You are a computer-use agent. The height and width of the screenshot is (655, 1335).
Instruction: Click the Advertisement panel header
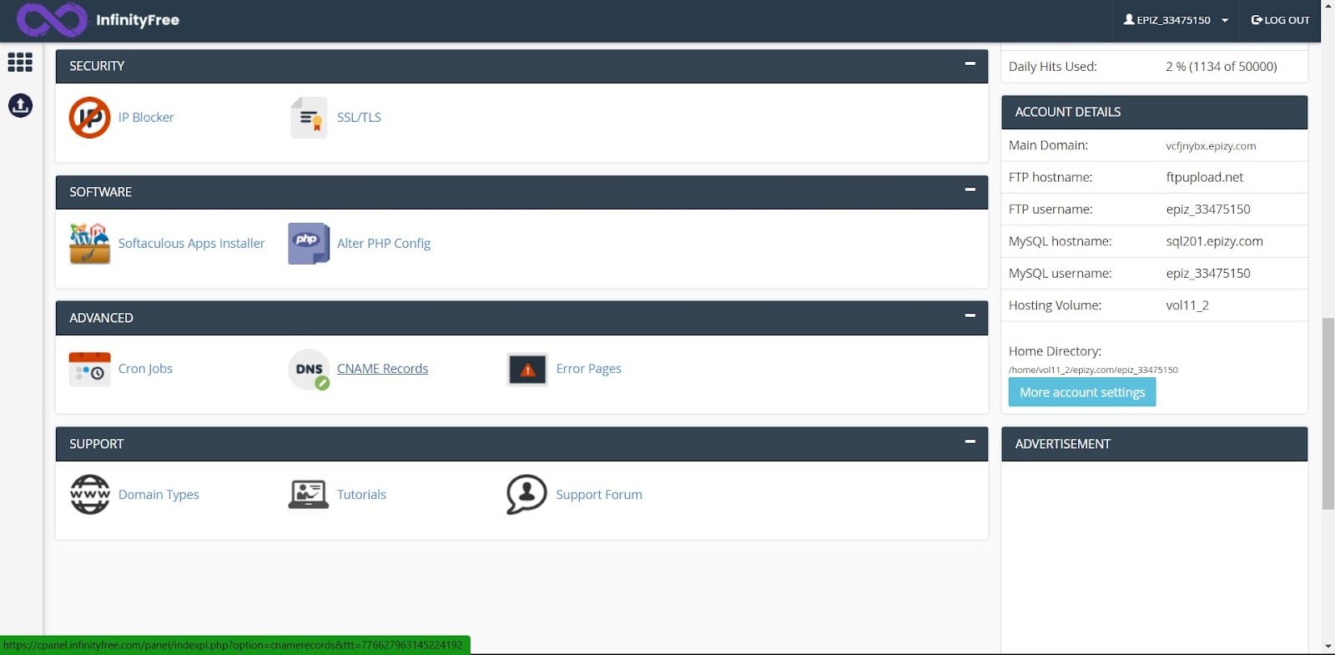click(x=1154, y=444)
